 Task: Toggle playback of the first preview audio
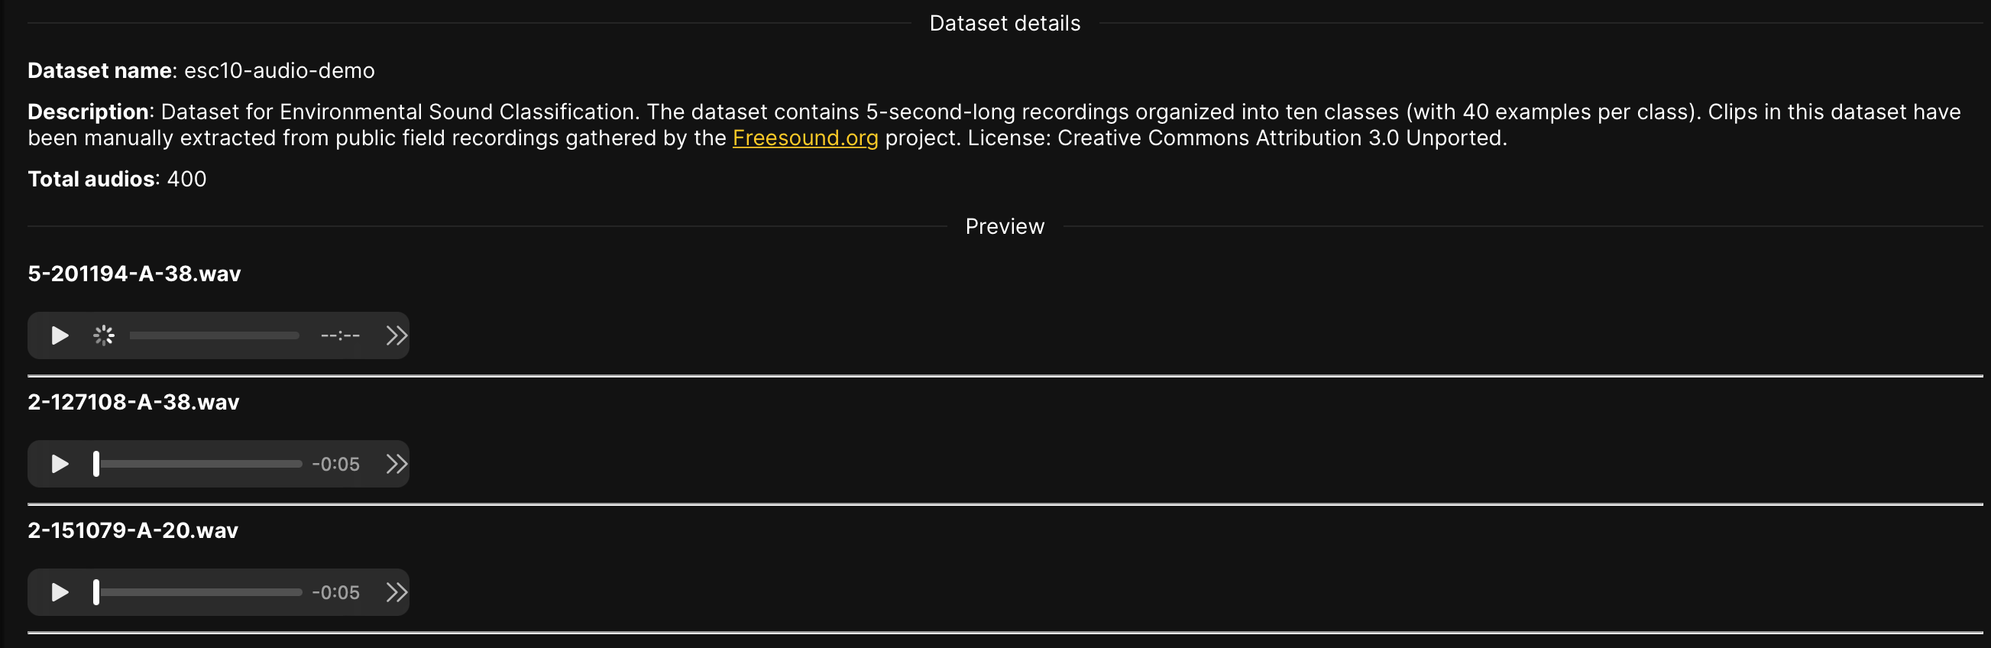tap(58, 335)
